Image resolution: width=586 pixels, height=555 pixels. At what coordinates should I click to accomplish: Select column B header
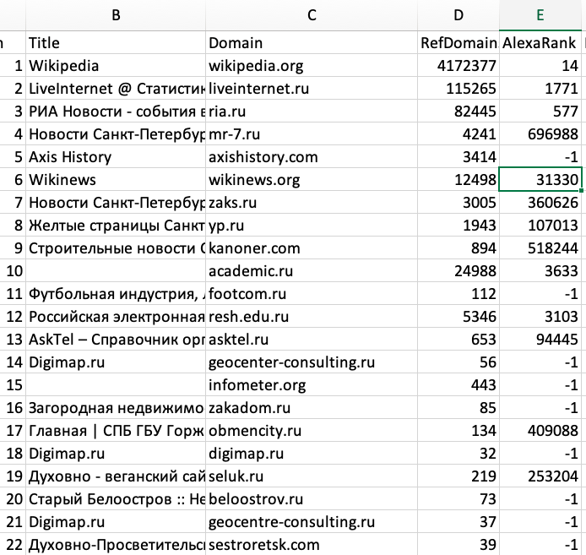point(116,15)
